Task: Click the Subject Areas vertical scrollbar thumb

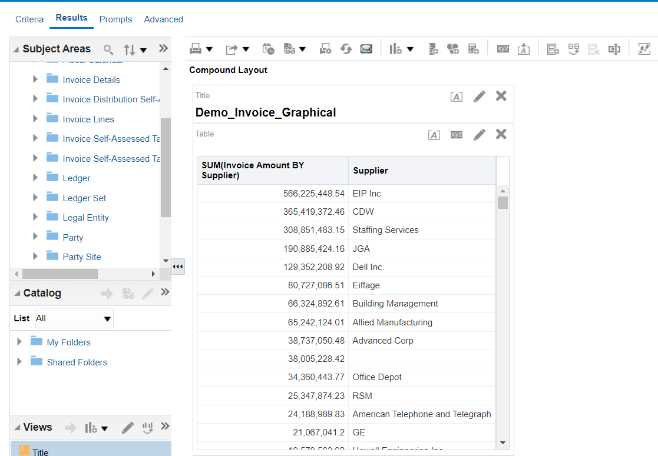Action: click(166, 168)
